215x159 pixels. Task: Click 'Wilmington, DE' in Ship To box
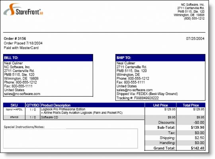pos(128,75)
